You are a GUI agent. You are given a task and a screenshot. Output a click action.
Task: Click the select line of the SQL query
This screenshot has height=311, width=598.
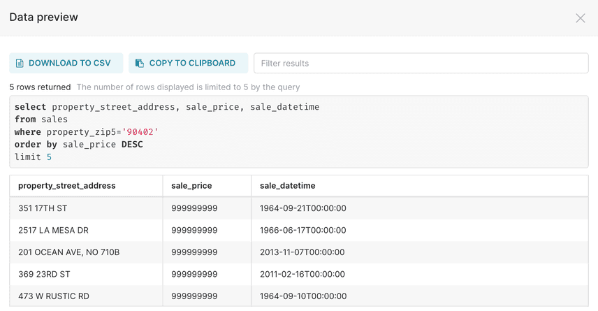(x=167, y=107)
